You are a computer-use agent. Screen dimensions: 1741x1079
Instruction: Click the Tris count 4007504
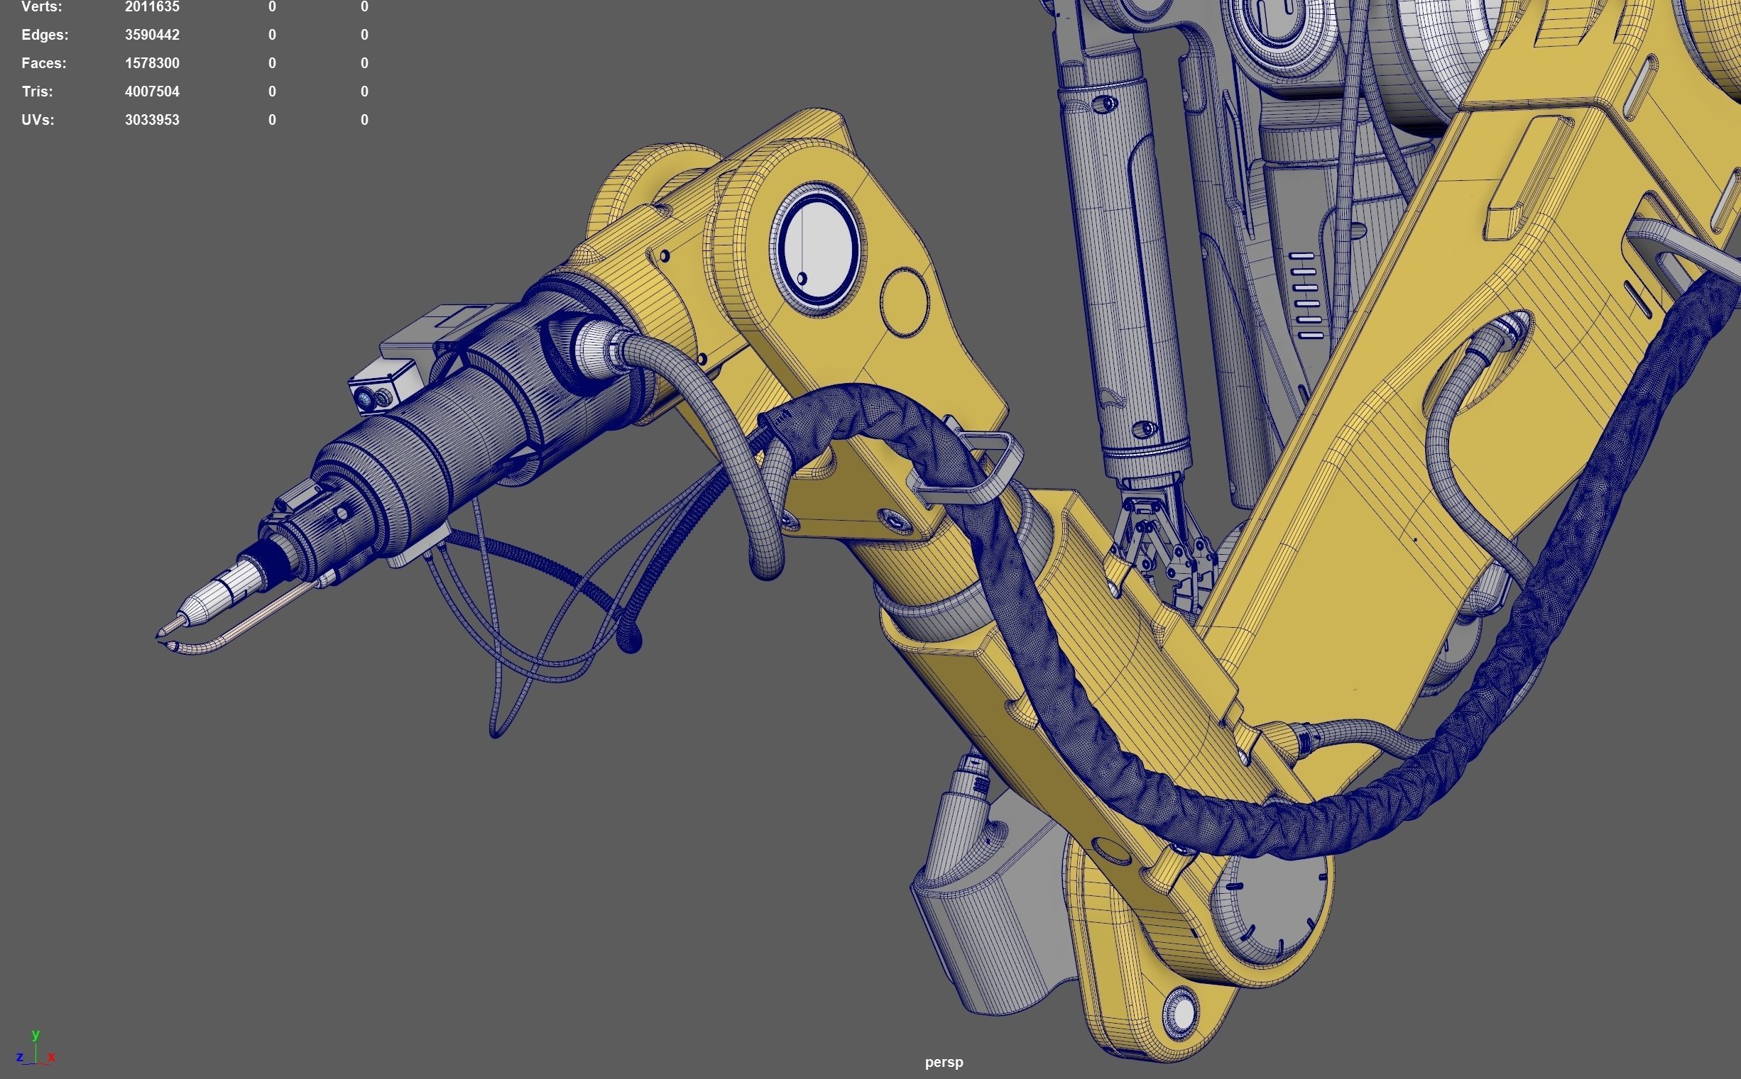(151, 92)
